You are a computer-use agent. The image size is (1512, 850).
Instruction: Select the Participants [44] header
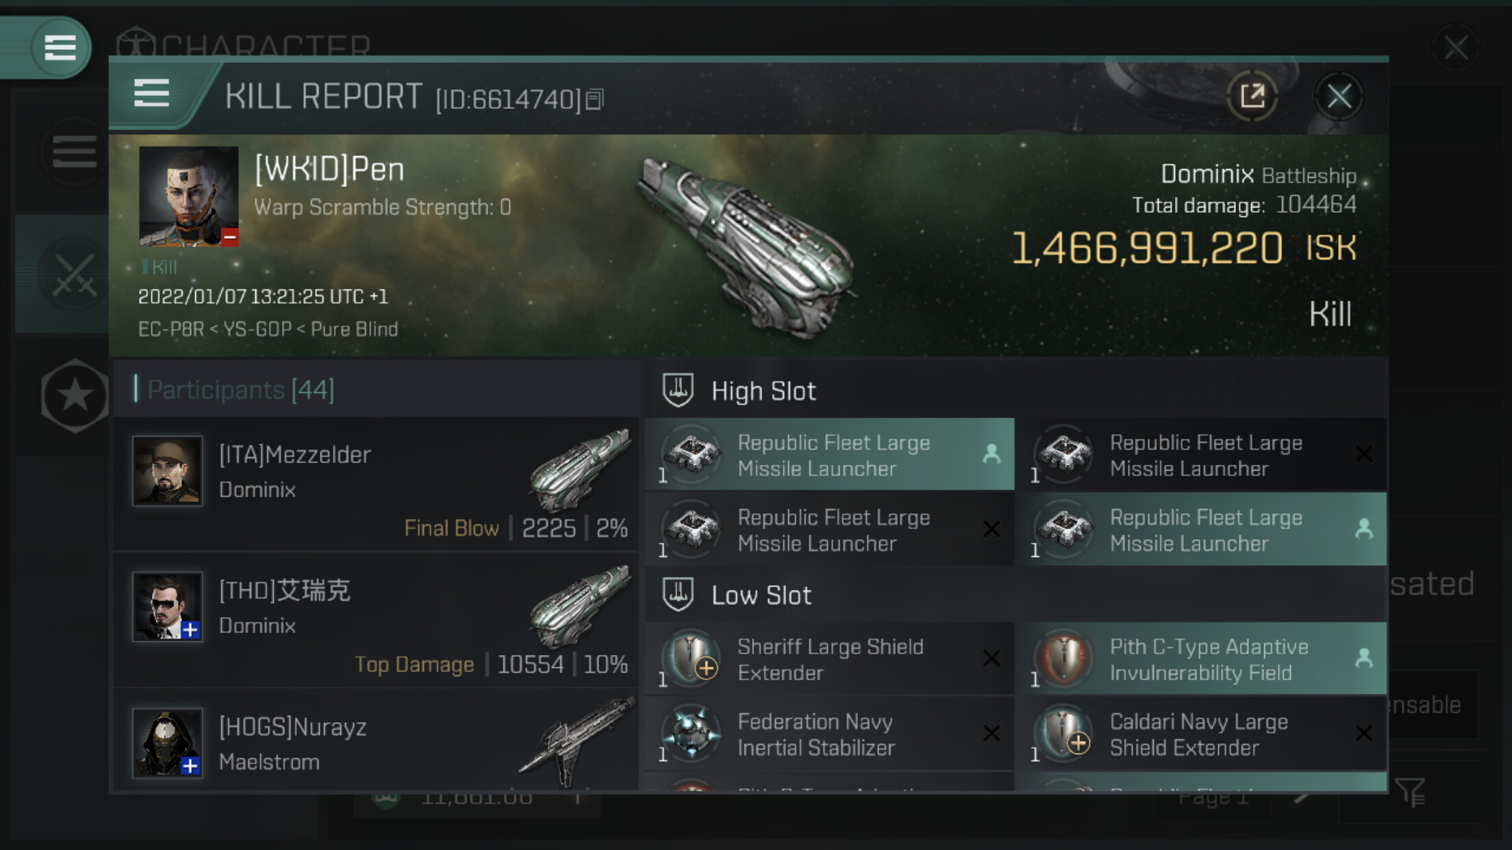240,390
